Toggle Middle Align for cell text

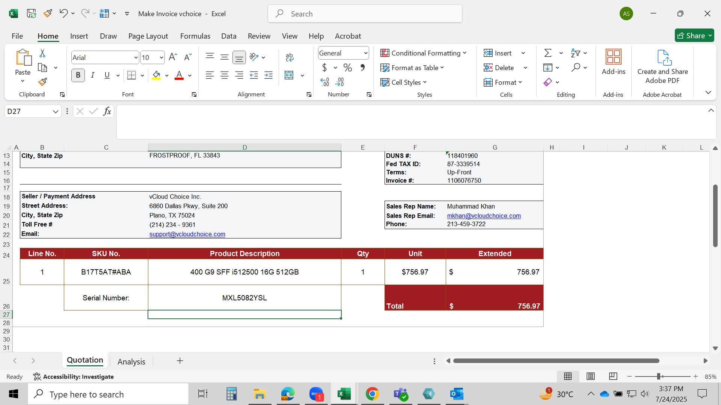pyautogui.click(x=225, y=57)
